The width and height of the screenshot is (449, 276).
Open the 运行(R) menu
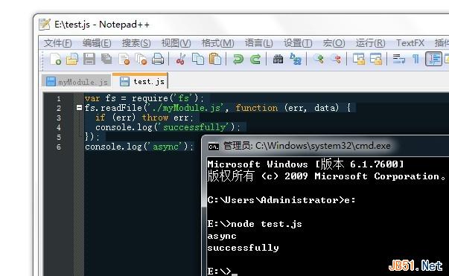click(371, 43)
